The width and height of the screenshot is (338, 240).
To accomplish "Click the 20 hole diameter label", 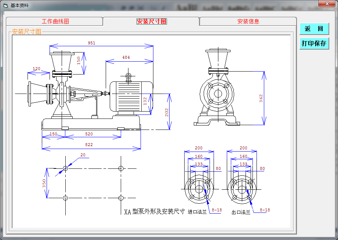I will [x=83, y=155].
